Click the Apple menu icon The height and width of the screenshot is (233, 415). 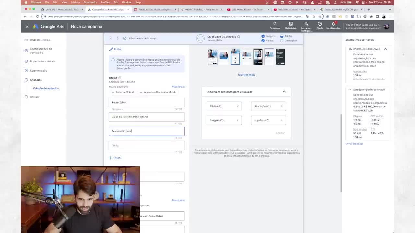[26, 2]
